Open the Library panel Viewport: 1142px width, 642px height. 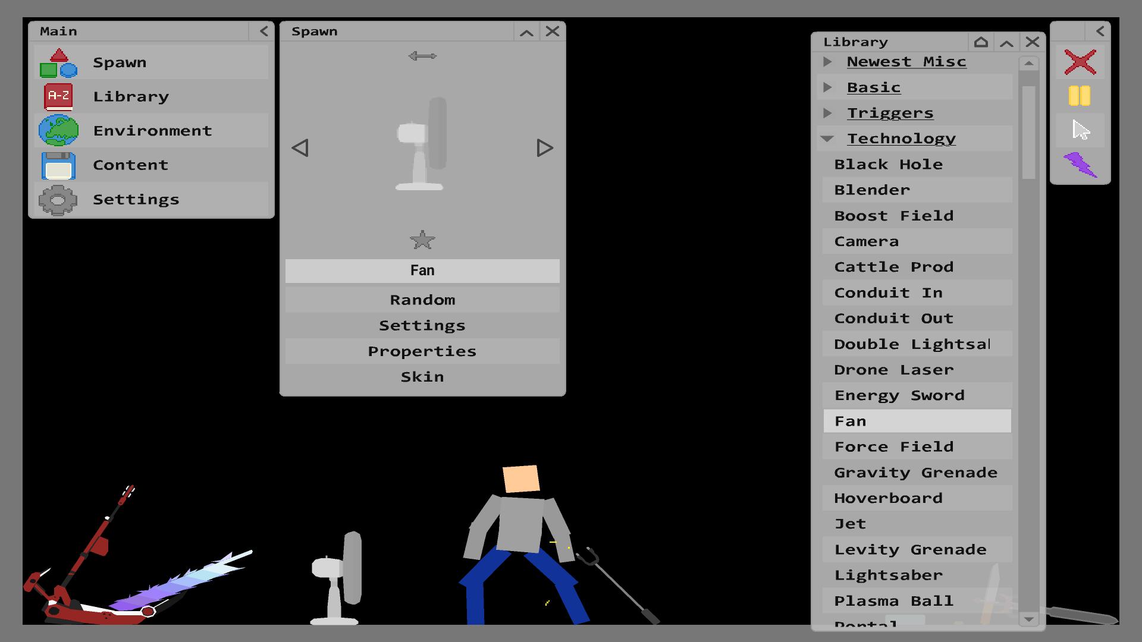pyautogui.click(x=131, y=96)
